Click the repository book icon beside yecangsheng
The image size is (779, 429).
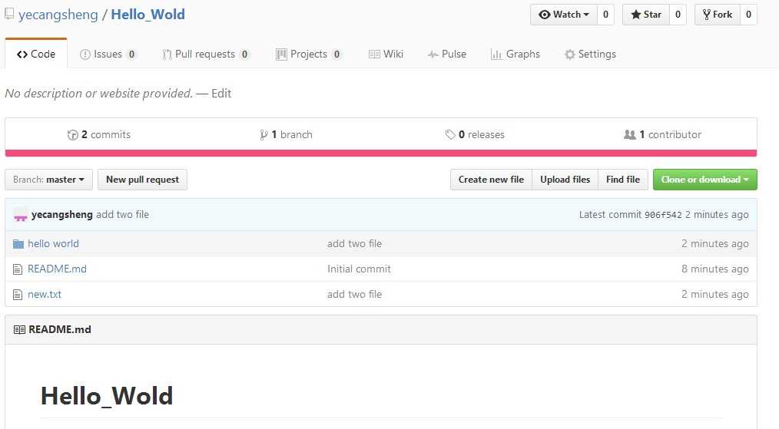pyautogui.click(x=9, y=14)
